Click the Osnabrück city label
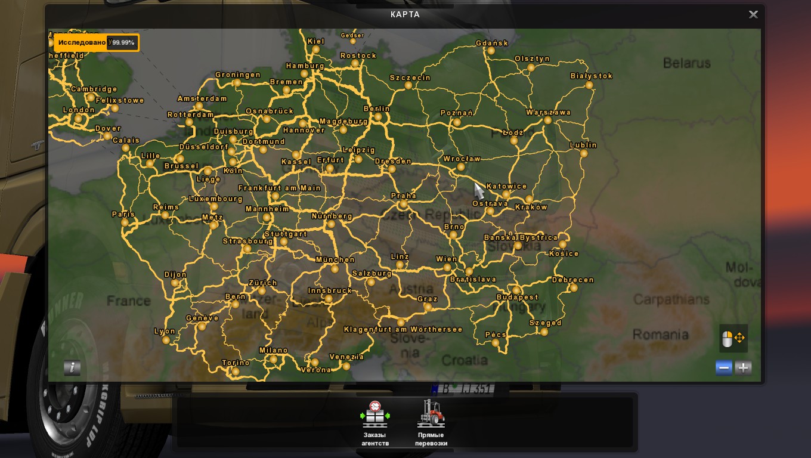This screenshot has height=458, width=811. (270, 111)
